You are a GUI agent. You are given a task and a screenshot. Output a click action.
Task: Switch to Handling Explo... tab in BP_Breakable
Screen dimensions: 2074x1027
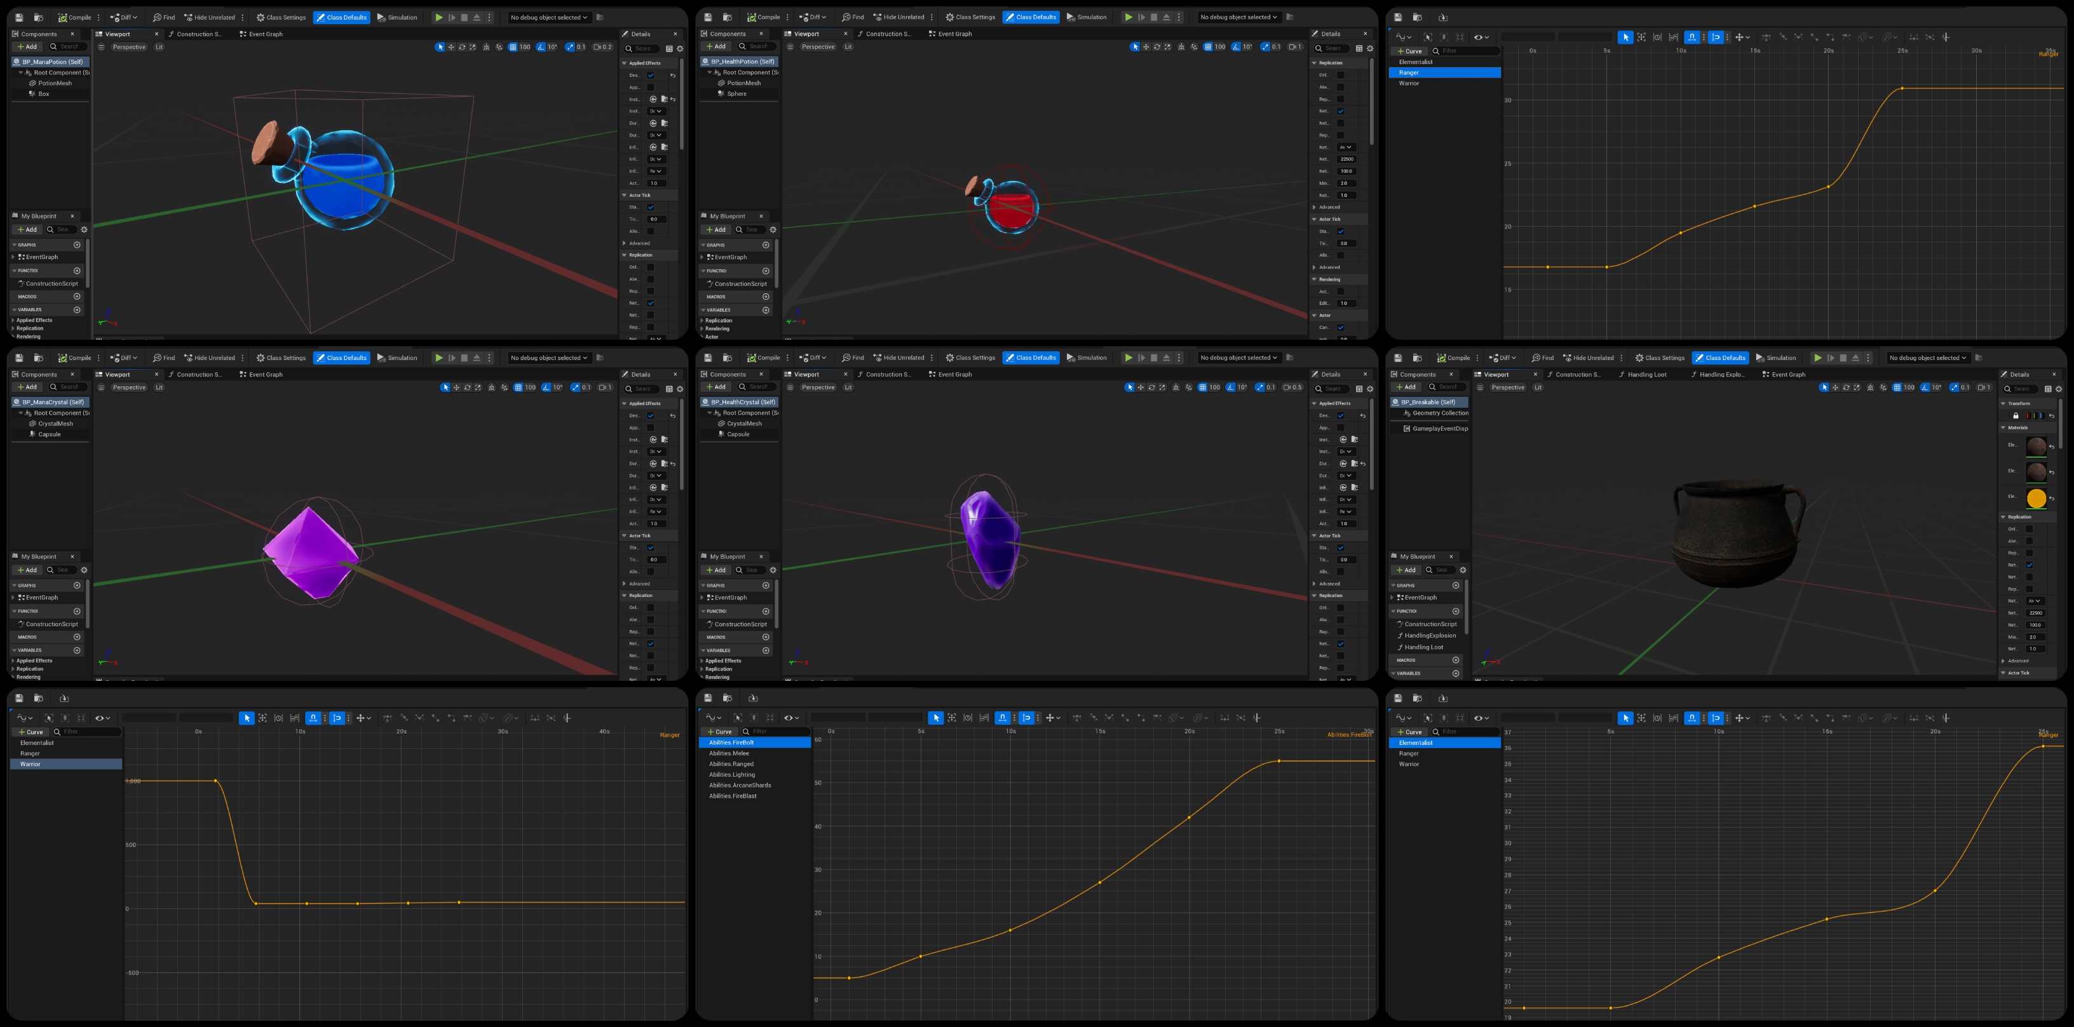(x=1718, y=374)
